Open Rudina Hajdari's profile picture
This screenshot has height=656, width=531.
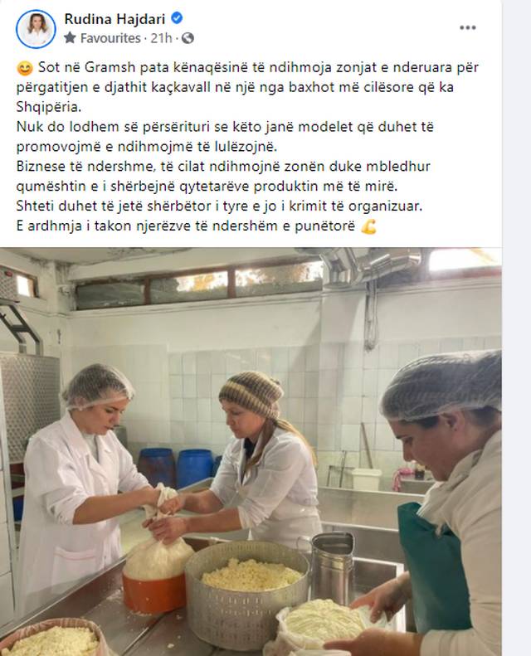click(x=36, y=29)
